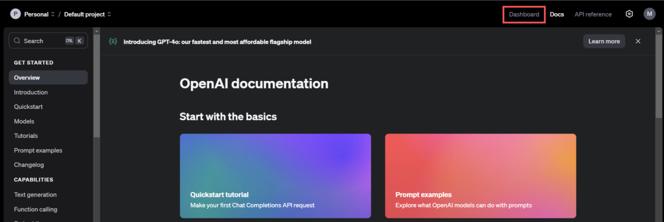This screenshot has height=222, width=664.
Task: Open the Dashboard tab
Action: [x=524, y=14]
